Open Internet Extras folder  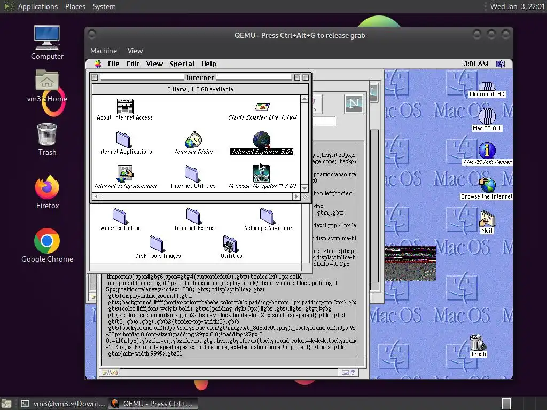click(x=193, y=216)
